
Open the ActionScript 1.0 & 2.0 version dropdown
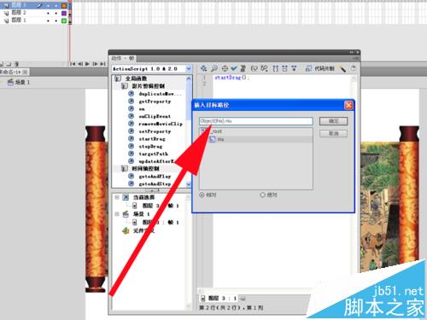tap(188, 69)
